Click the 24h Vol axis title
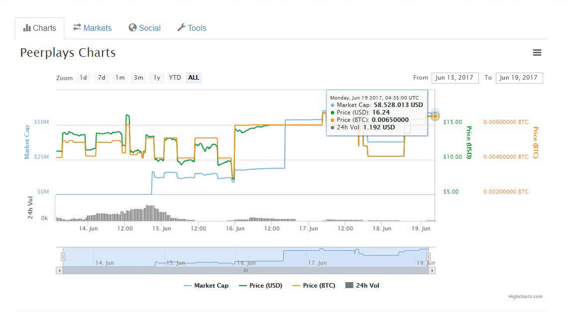Screen dimensions: 577x312 [x=30, y=208]
